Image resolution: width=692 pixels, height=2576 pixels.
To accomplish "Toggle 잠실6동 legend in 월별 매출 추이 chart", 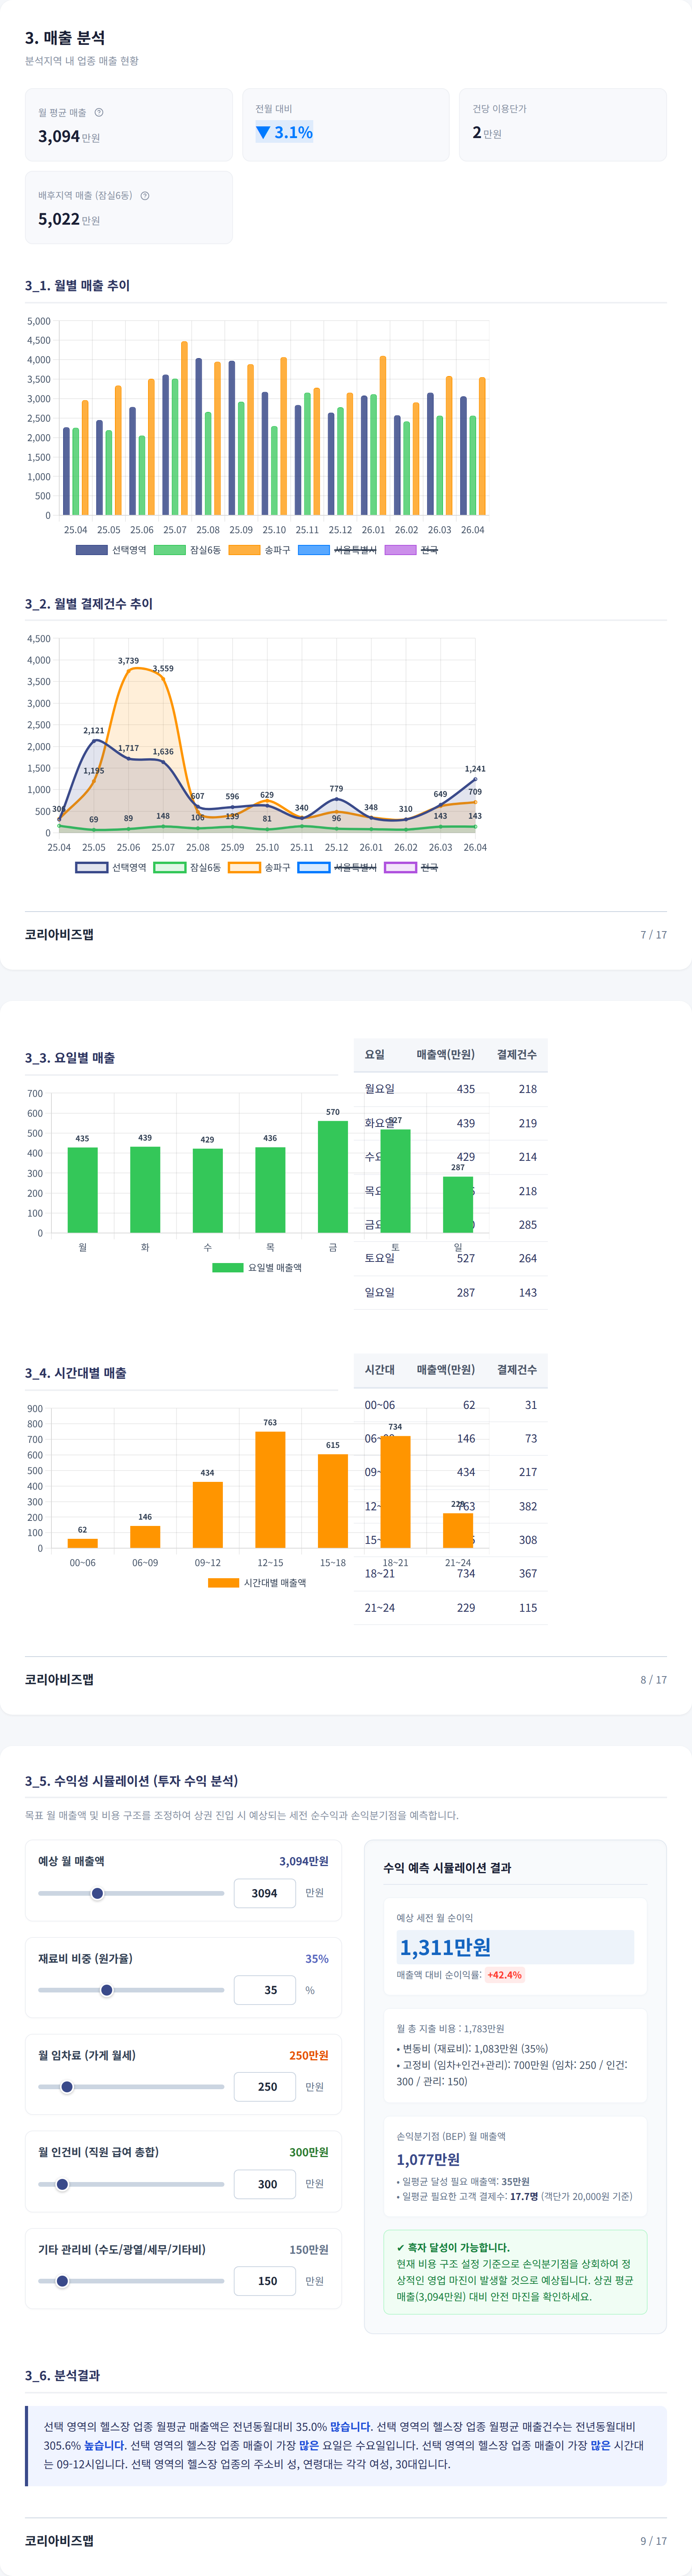I will (x=188, y=550).
